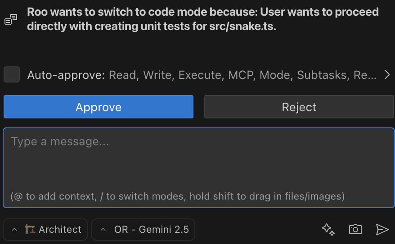Click the 'Subtasks' item in Auto-approve list
The image size is (395, 244).
pyautogui.click(x=322, y=75)
